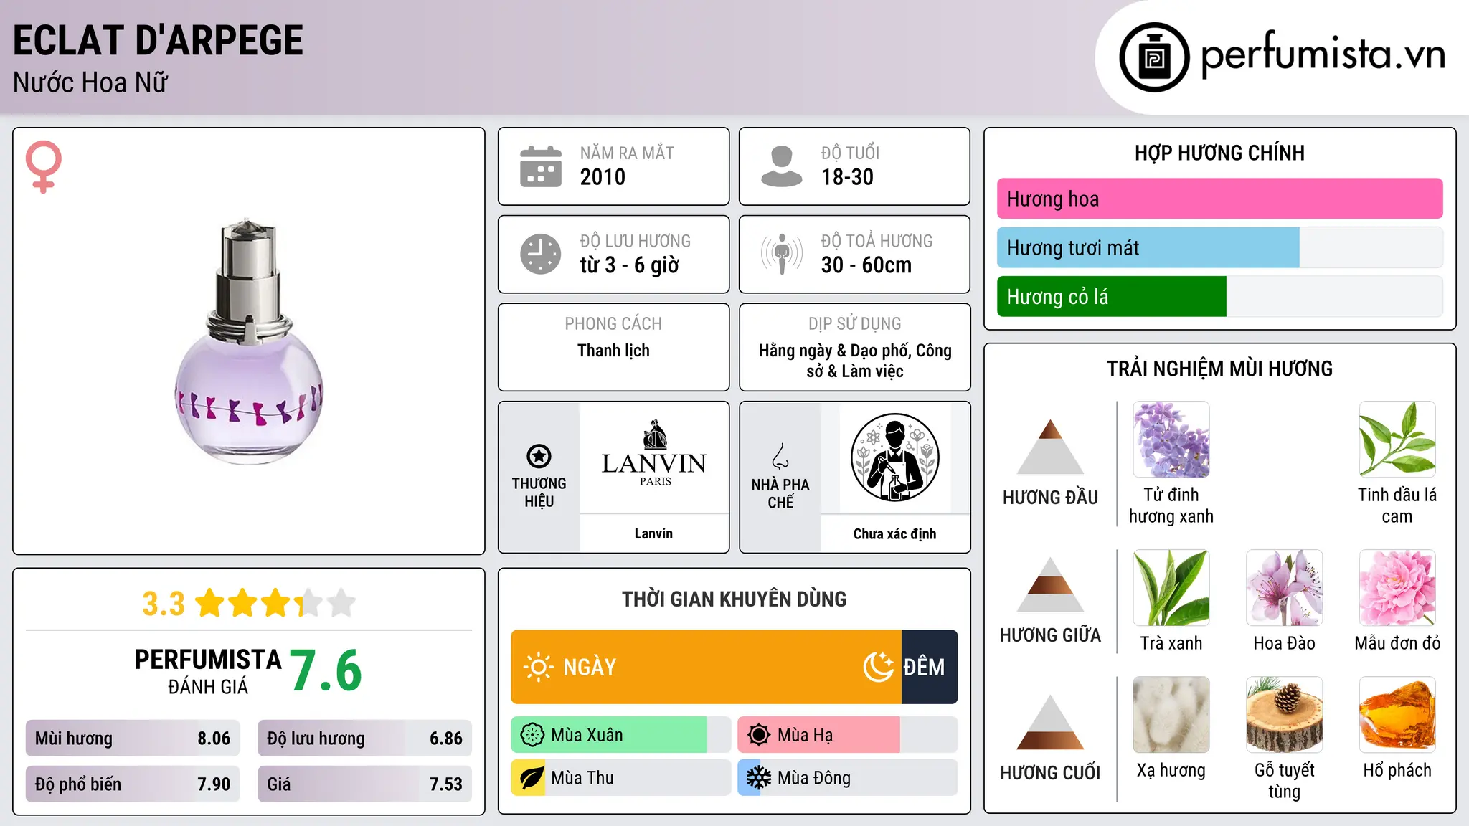This screenshot has width=1469, height=826.
Task: Click the person icon beside Độ tuổi
Action: [781, 166]
